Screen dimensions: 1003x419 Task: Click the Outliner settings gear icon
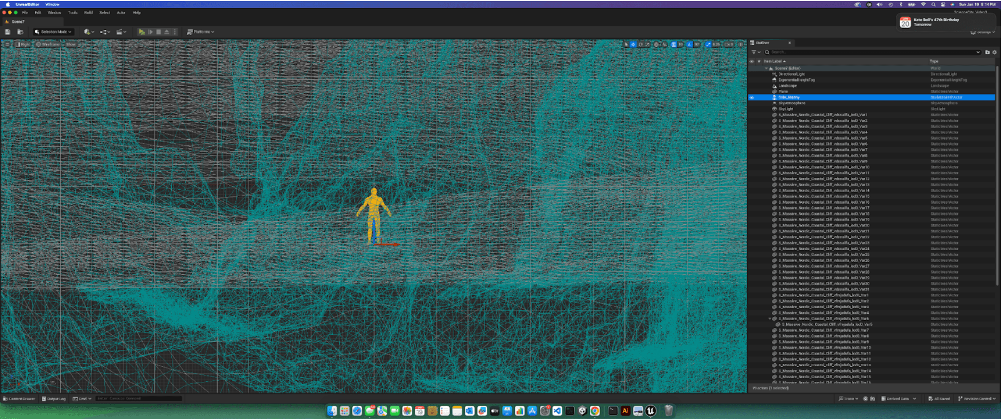click(x=994, y=52)
